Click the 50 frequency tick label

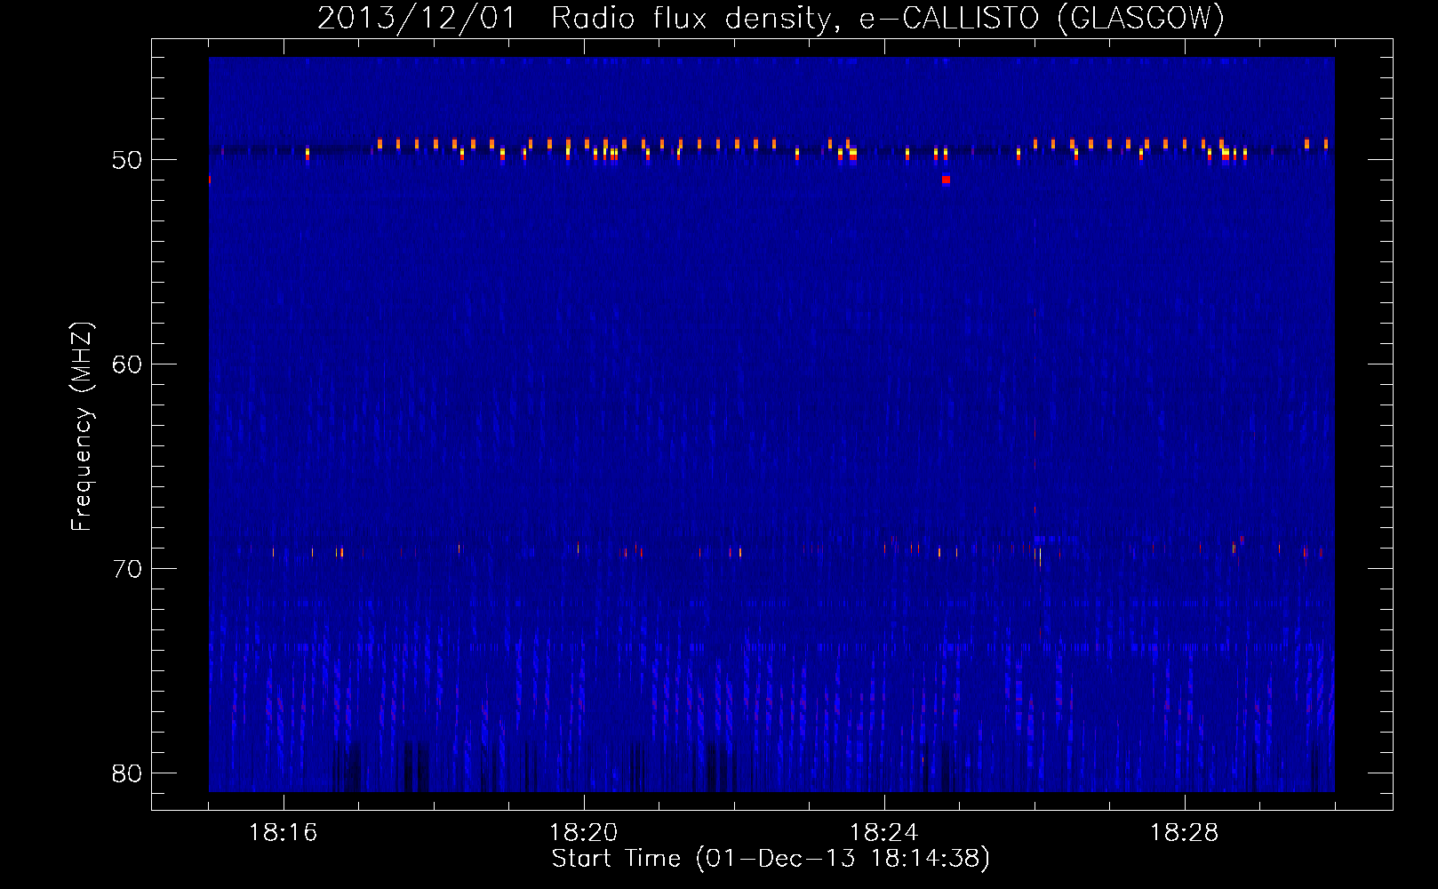coord(127,160)
